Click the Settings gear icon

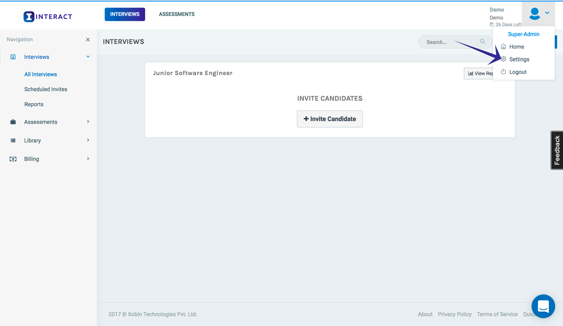click(503, 59)
